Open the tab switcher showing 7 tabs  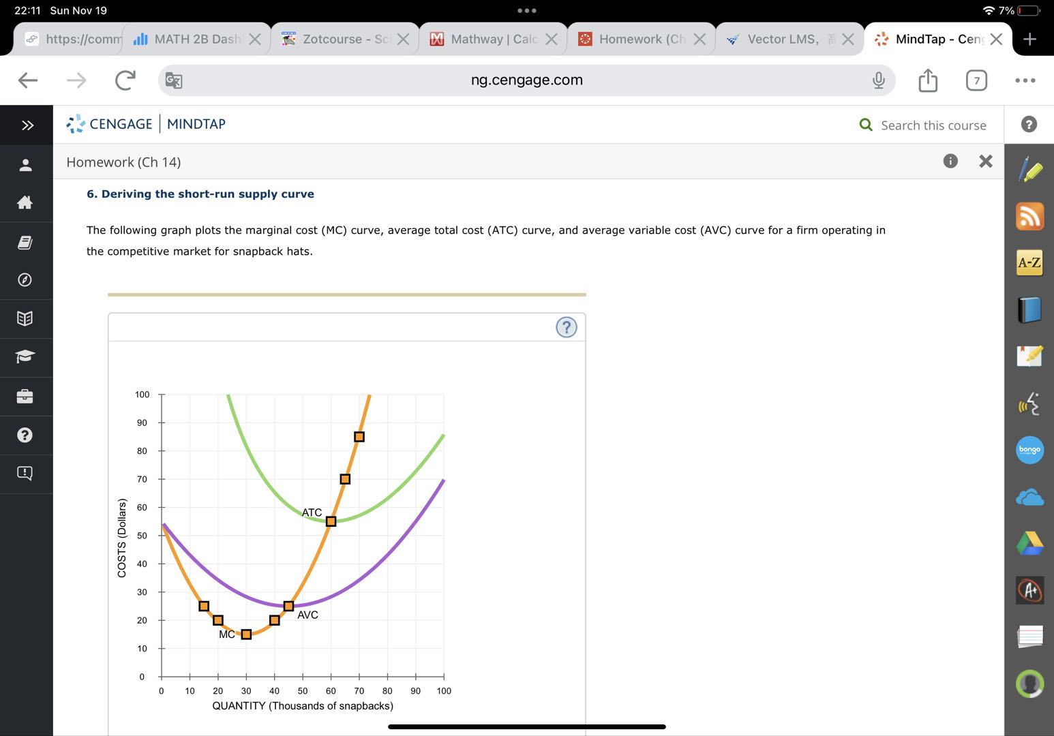tap(976, 80)
